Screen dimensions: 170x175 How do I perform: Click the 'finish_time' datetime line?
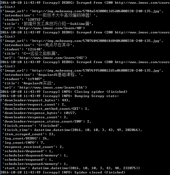click(x=72, y=130)
